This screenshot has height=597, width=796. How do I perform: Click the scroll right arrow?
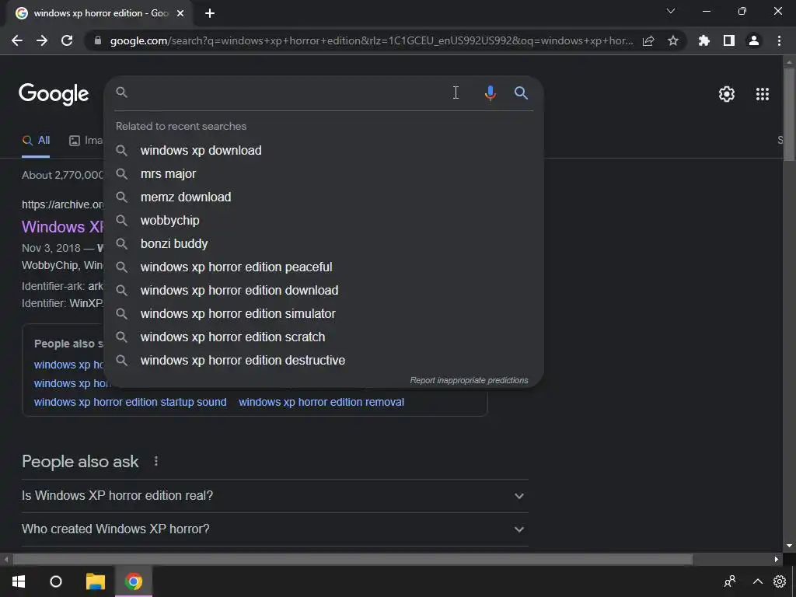pos(777,560)
